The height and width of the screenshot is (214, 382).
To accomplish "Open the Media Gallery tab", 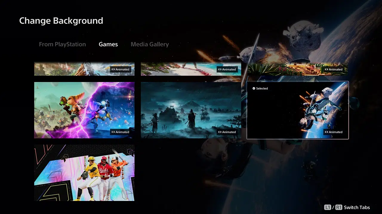I will [150, 44].
